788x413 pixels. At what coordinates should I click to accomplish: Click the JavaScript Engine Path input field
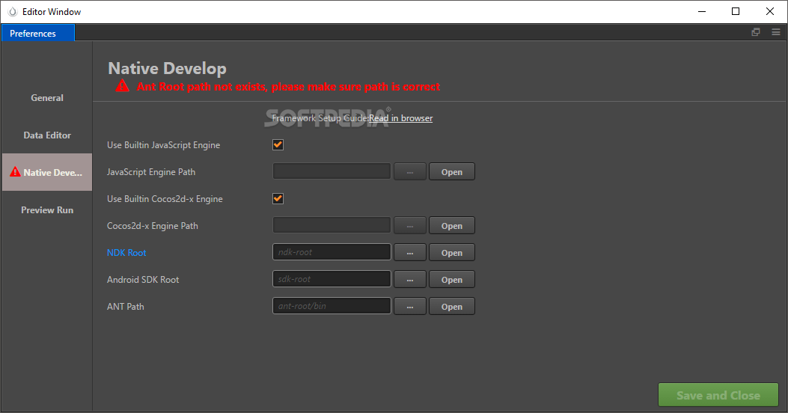click(332, 171)
